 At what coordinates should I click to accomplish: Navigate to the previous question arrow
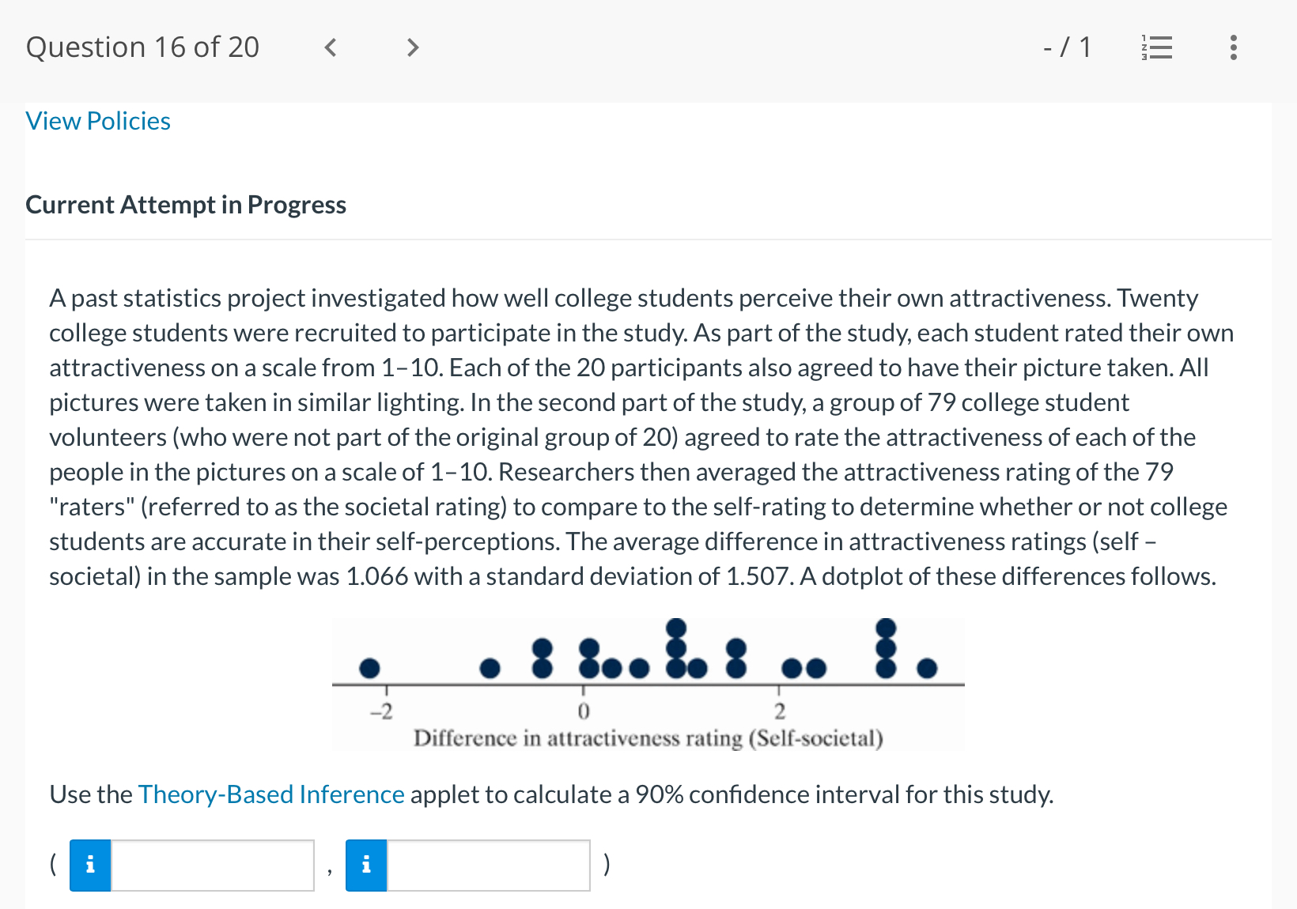(x=330, y=47)
